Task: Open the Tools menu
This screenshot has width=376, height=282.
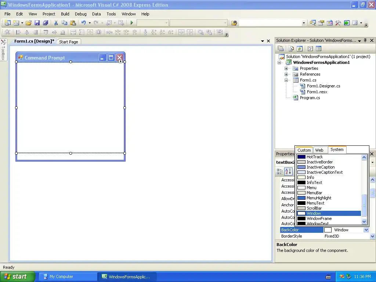Action: [111, 14]
